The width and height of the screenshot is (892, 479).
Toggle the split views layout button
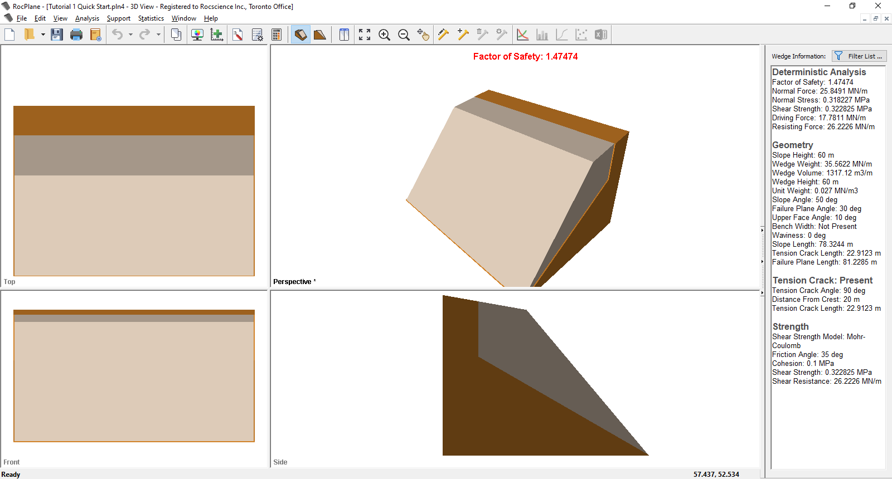pyautogui.click(x=344, y=35)
